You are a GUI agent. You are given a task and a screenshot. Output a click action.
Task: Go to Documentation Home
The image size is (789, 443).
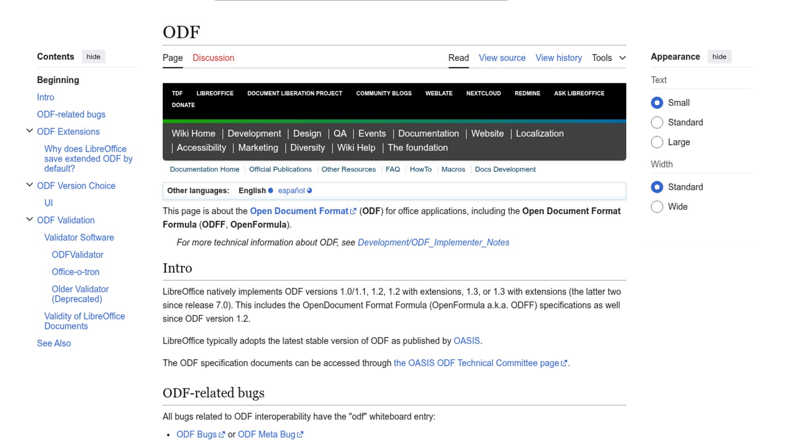tap(204, 169)
